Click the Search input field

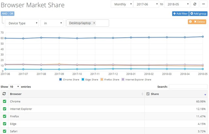(188, 87)
